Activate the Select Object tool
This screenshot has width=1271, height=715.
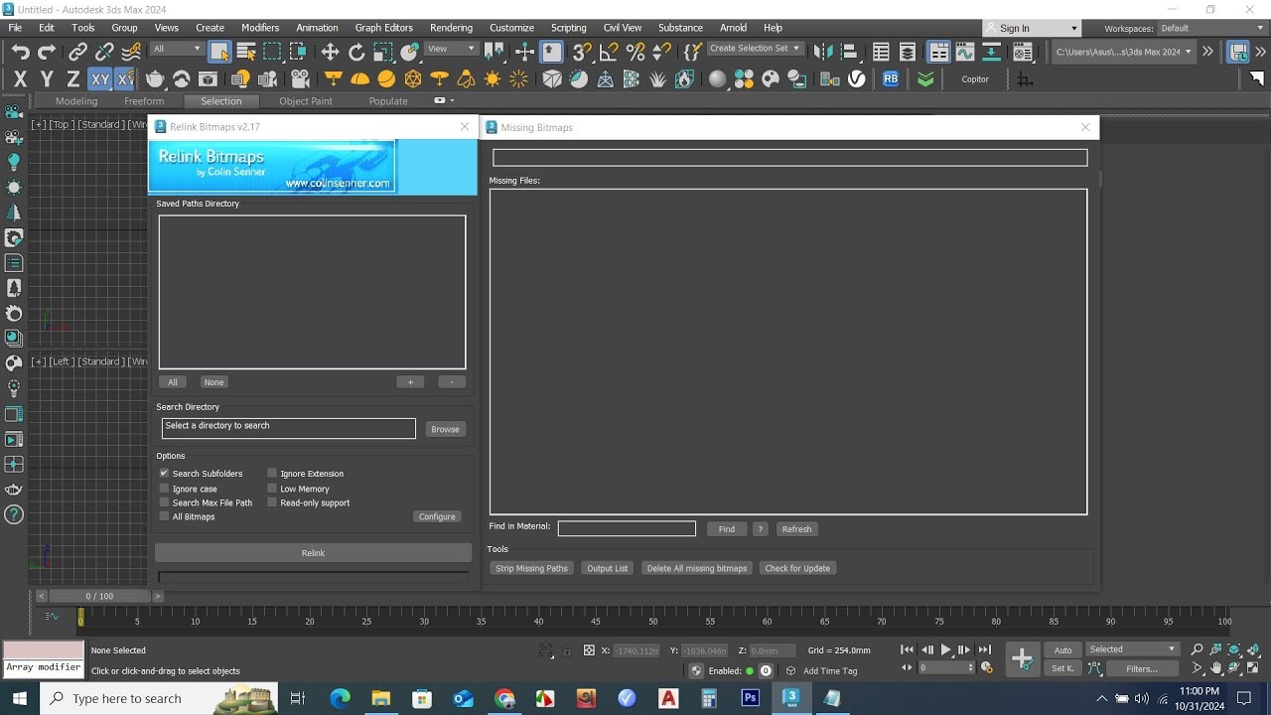point(219,52)
